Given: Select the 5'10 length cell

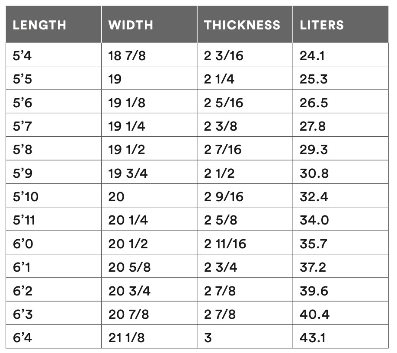Looking at the screenshot, I should click(x=26, y=197).
